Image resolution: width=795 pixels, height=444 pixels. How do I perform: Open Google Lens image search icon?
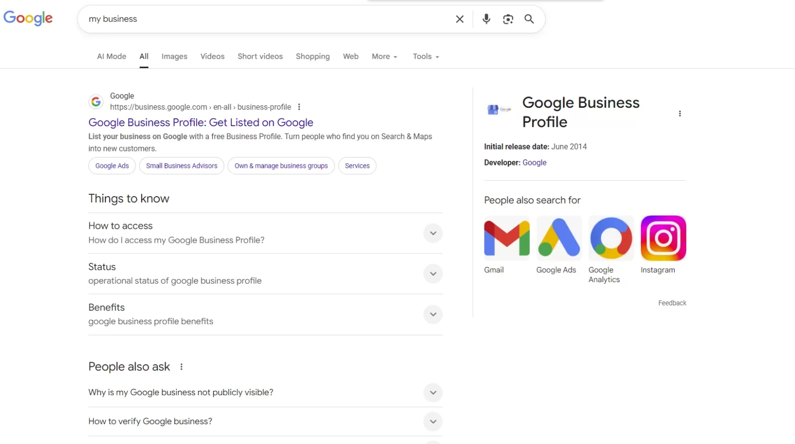point(508,19)
